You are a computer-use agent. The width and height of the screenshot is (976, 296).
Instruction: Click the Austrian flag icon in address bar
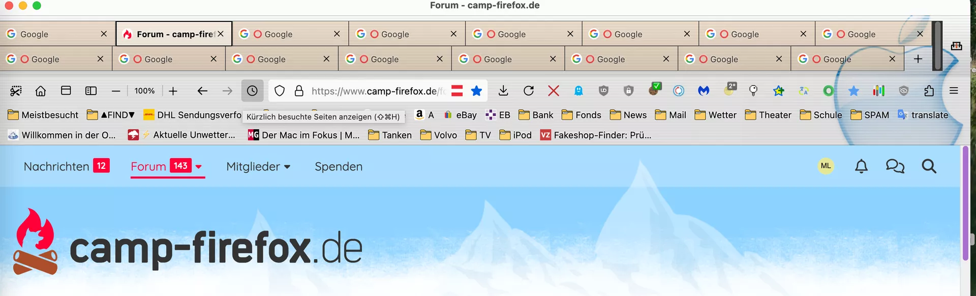457,91
